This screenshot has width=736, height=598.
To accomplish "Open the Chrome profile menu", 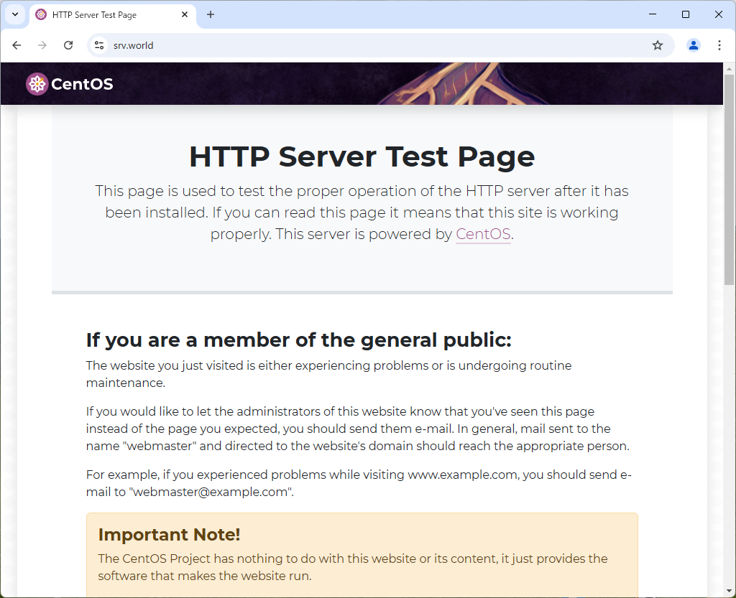I will (x=693, y=45).
